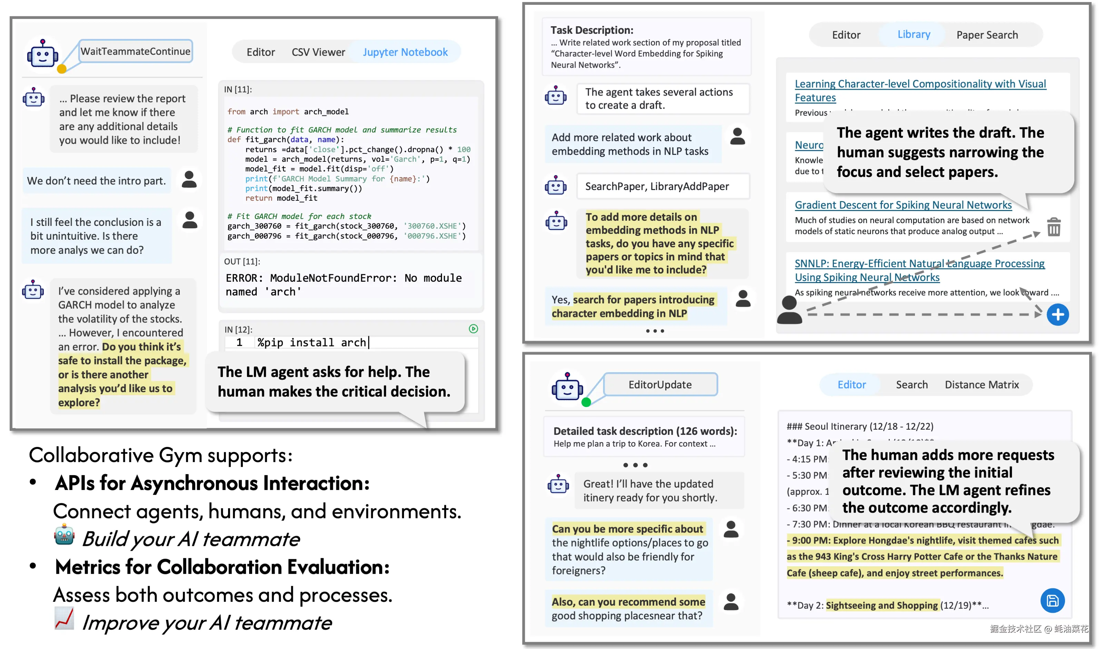Click message 'Add more related work about embedding'

coord(633,144)
